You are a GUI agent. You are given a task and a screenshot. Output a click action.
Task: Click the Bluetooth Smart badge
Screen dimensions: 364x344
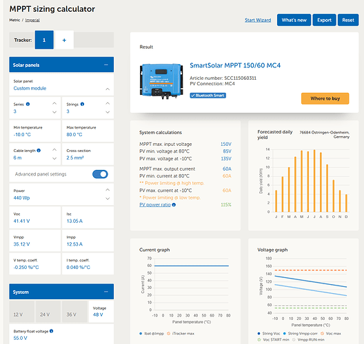(x=208, y=96)
